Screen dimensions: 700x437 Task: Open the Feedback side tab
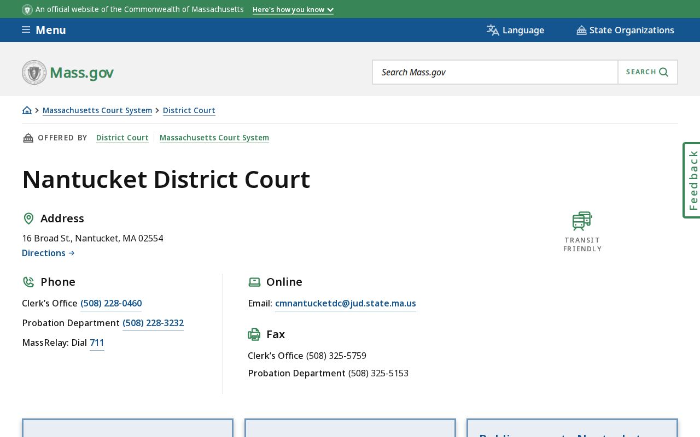click(x=692, y=180)
